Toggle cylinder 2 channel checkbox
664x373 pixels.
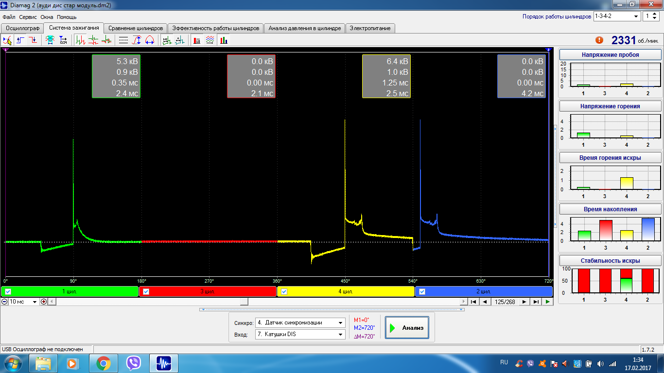pos(422,292)
